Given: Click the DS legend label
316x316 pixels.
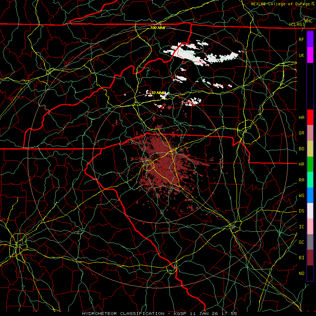Looking at the screenshot, I should [301, 211].
